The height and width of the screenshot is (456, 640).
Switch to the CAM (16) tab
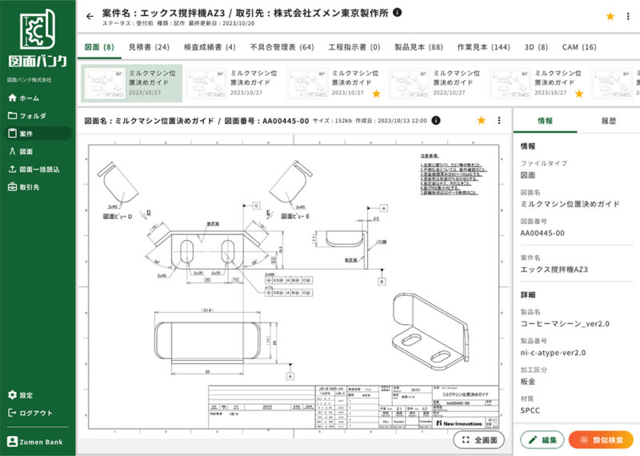tap(579, 47)
